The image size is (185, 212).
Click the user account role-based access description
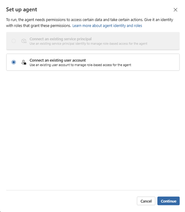[80, 65]
